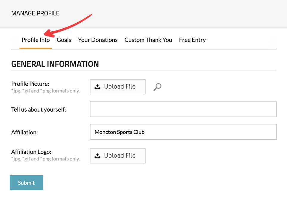Click the format hint under Affiliation Logo

(45, 159)
